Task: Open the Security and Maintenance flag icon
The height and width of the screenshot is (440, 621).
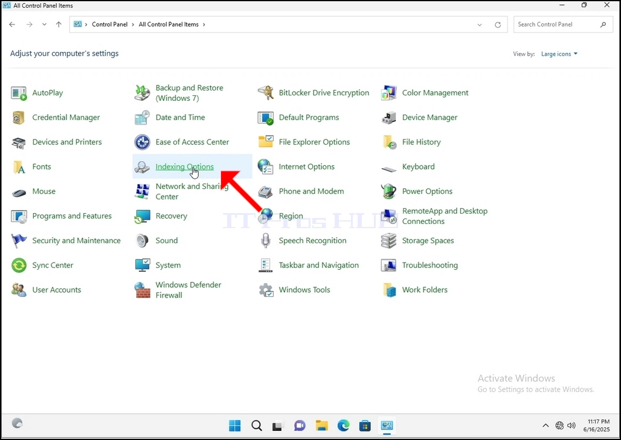Action: pyautogui.click(x=19, y=241)
